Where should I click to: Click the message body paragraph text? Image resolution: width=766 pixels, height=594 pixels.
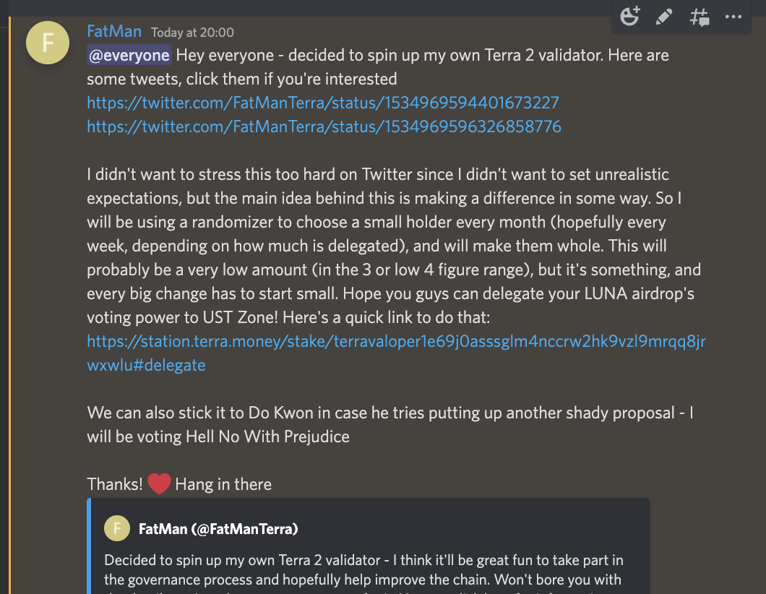pos(361,246)
